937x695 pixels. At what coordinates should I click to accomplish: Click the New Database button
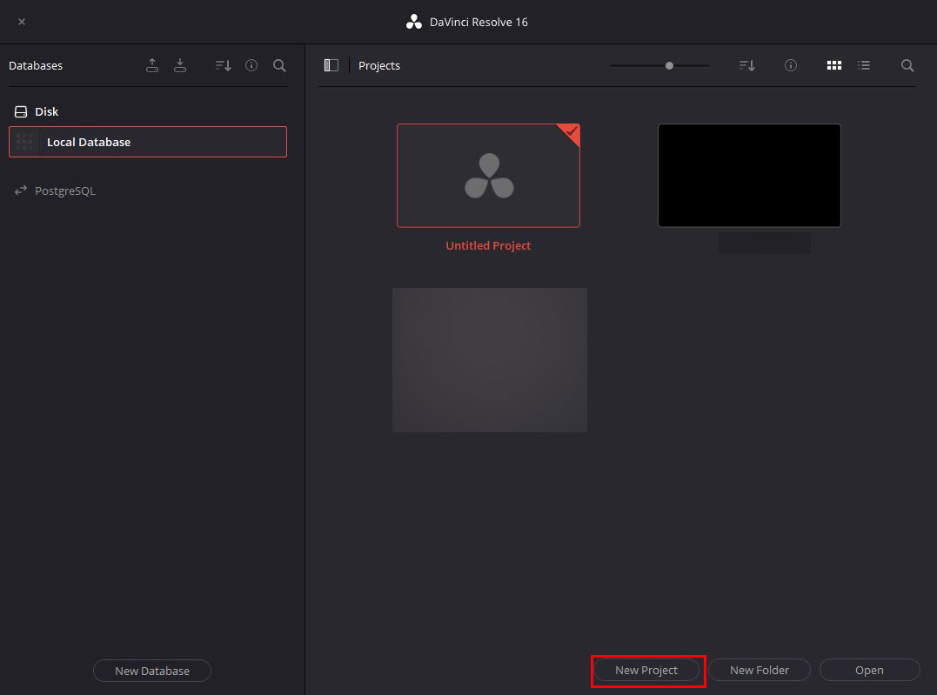tap(151, 671)
